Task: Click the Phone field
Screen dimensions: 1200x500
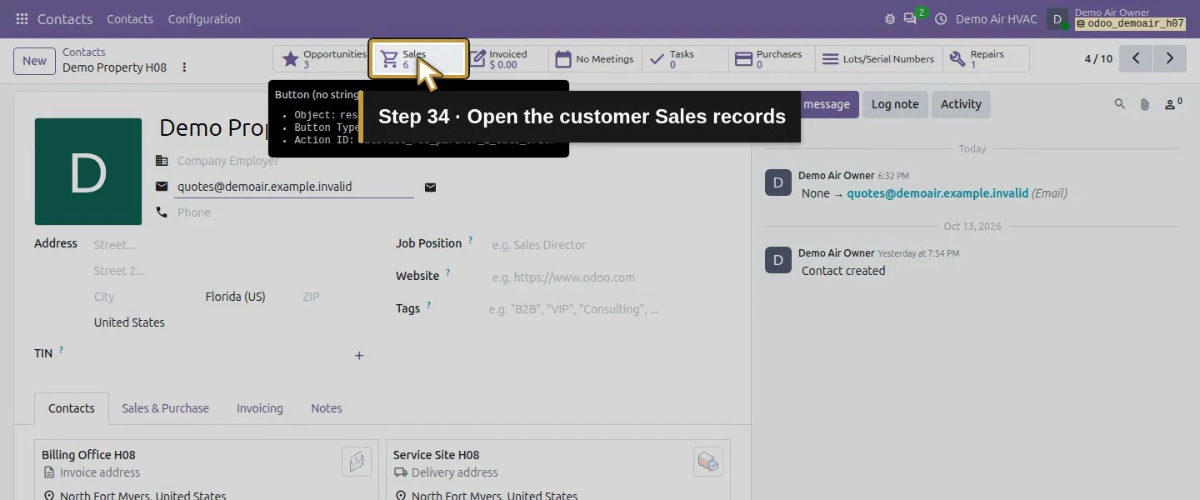Action: click(295, 212)
